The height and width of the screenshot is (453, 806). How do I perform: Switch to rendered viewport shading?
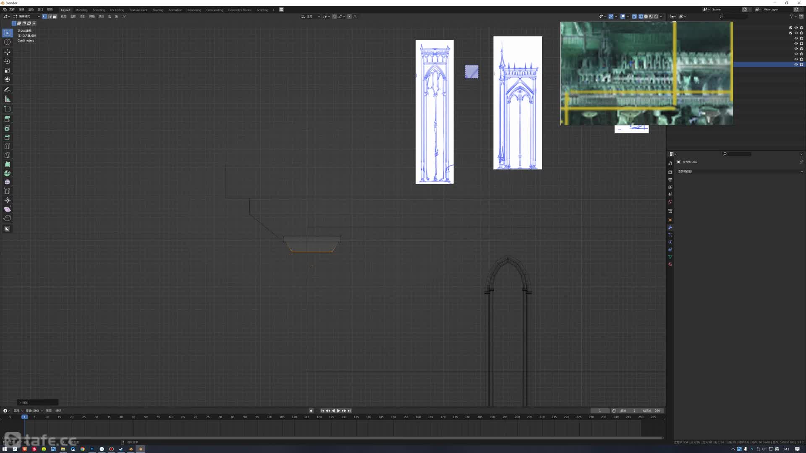(656, 16)
